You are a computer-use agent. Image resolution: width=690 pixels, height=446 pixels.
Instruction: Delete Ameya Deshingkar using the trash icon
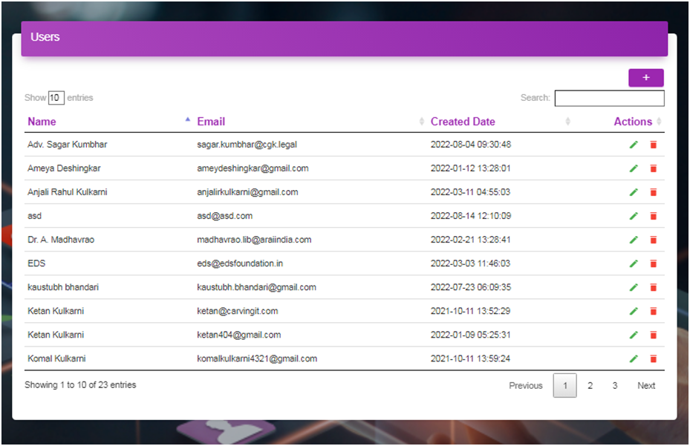pyautogui.click(x=654, y=168)
